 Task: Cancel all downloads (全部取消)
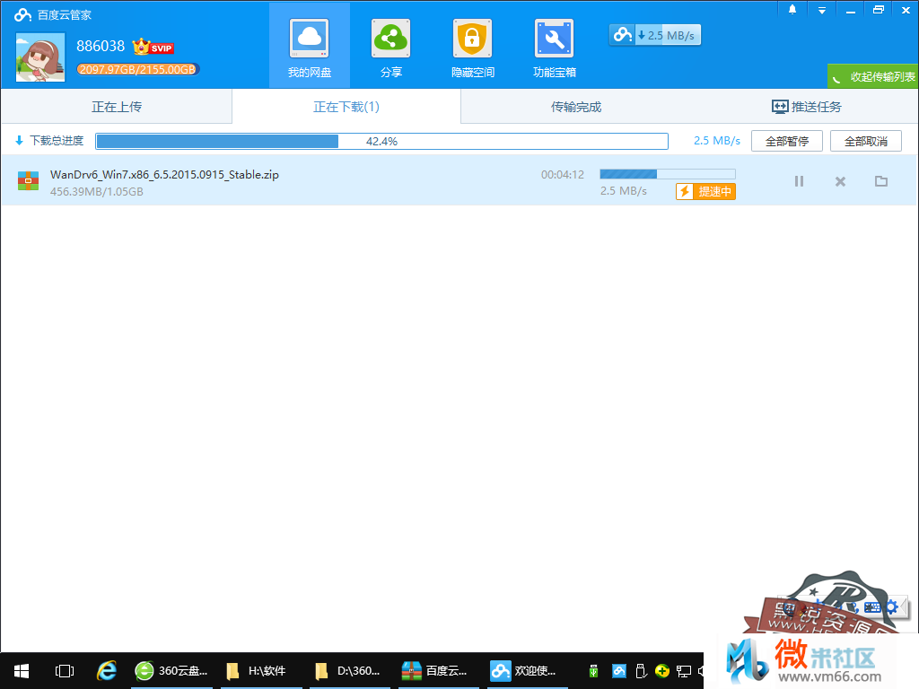[x=866, y=141]
